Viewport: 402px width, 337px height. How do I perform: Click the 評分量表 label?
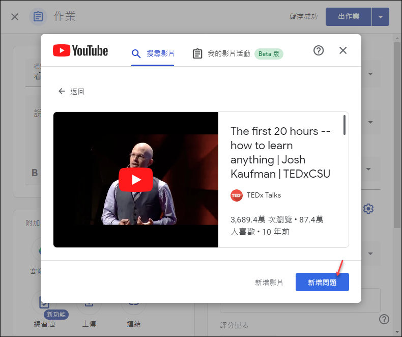[234, 325]
